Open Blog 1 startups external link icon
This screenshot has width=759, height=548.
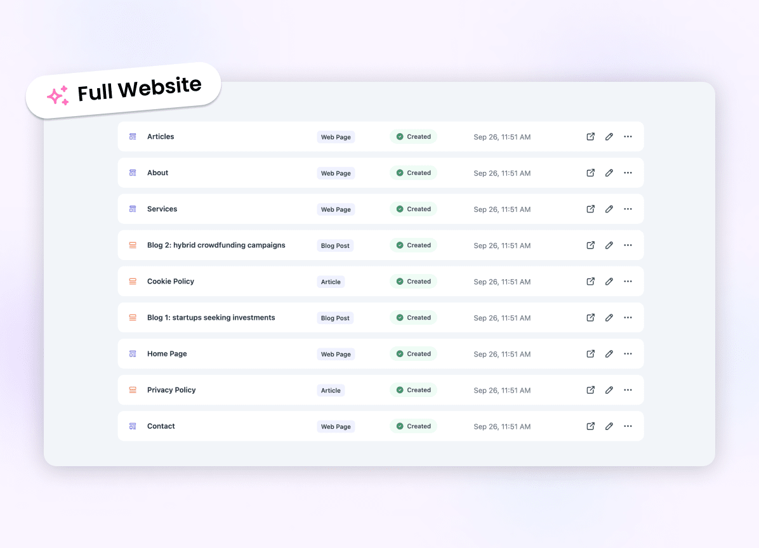pos(591,317)
